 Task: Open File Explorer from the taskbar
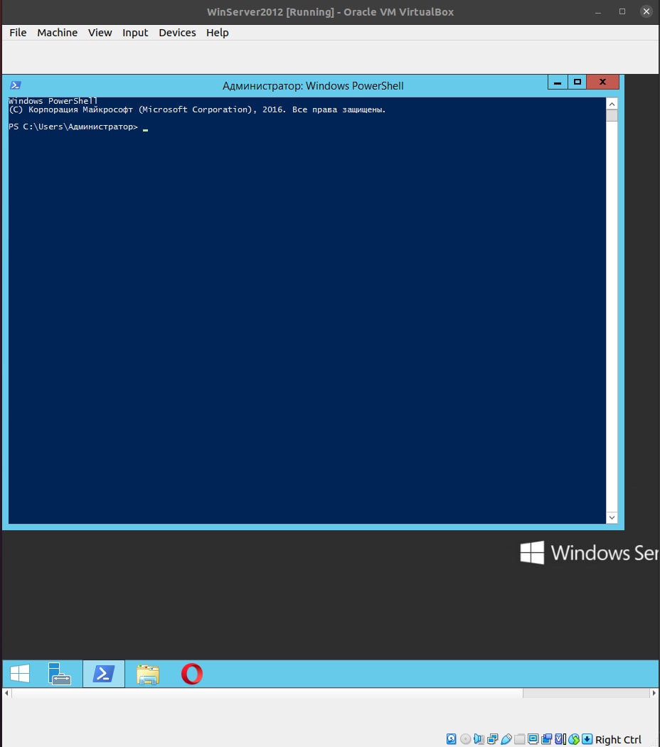coord(148,674)
